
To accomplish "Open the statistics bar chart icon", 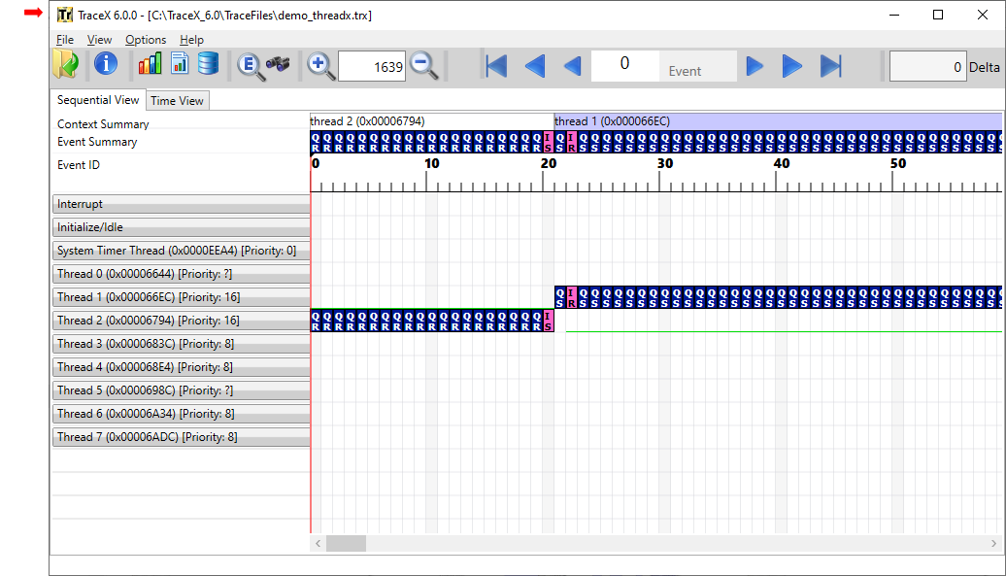I will 151,65.
